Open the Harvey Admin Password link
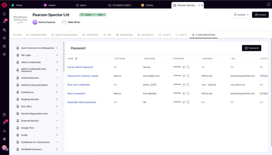Screen dimensions: 272x155 coord(80,67)
